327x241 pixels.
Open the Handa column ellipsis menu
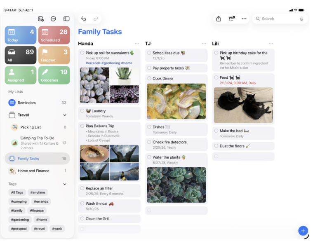point(136,44)
